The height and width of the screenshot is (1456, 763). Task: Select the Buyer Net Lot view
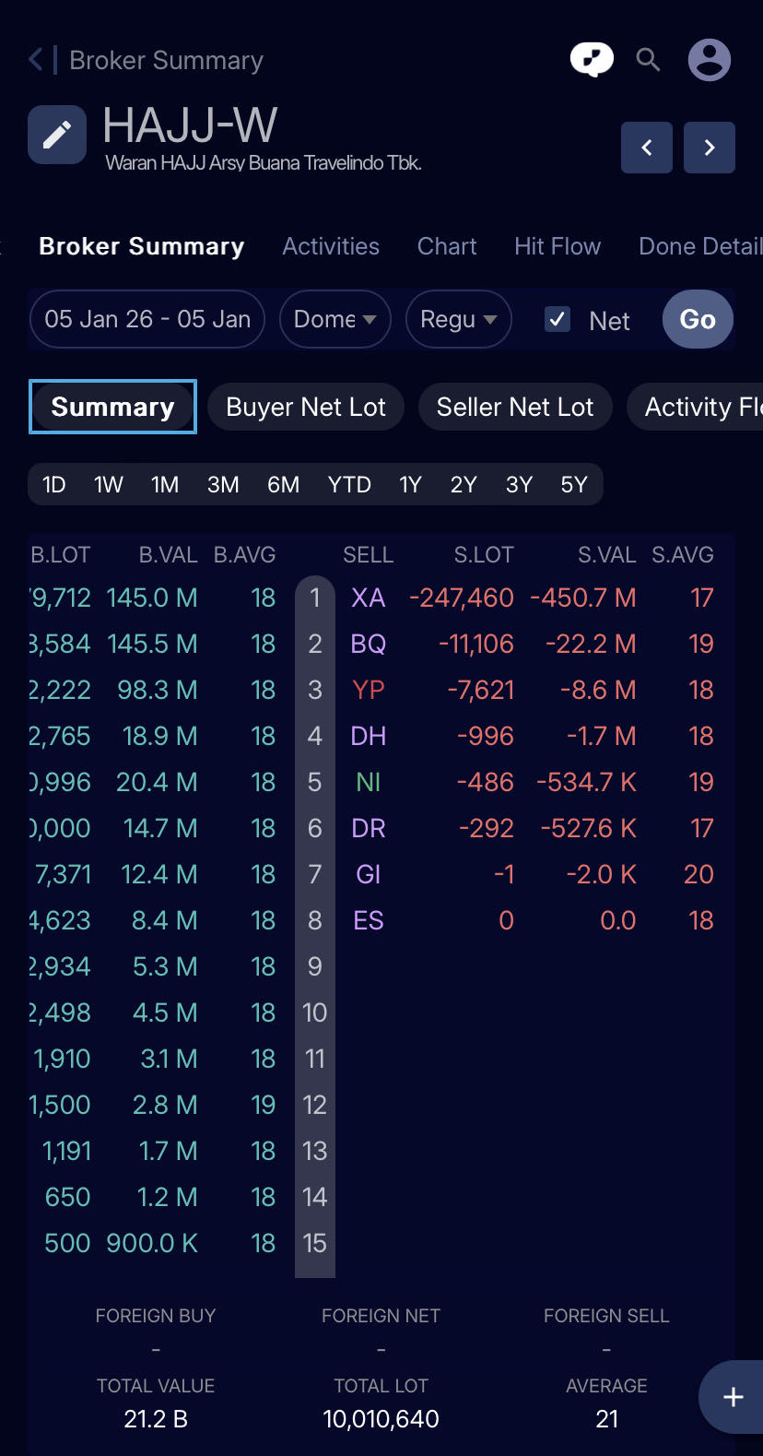(306, 408)
